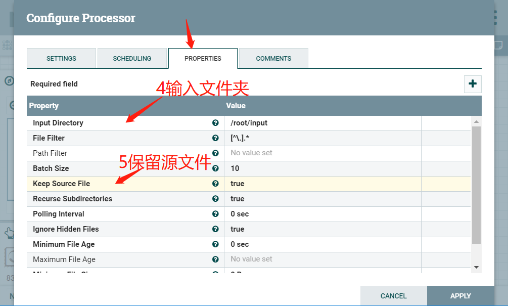Show help for Batch Size property

point(215,168)
